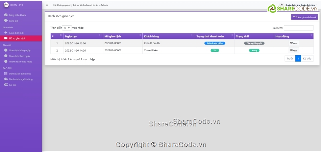321x152 pixels.
Task: Open Cài đặt settings
Action: [x=13, y=85]
